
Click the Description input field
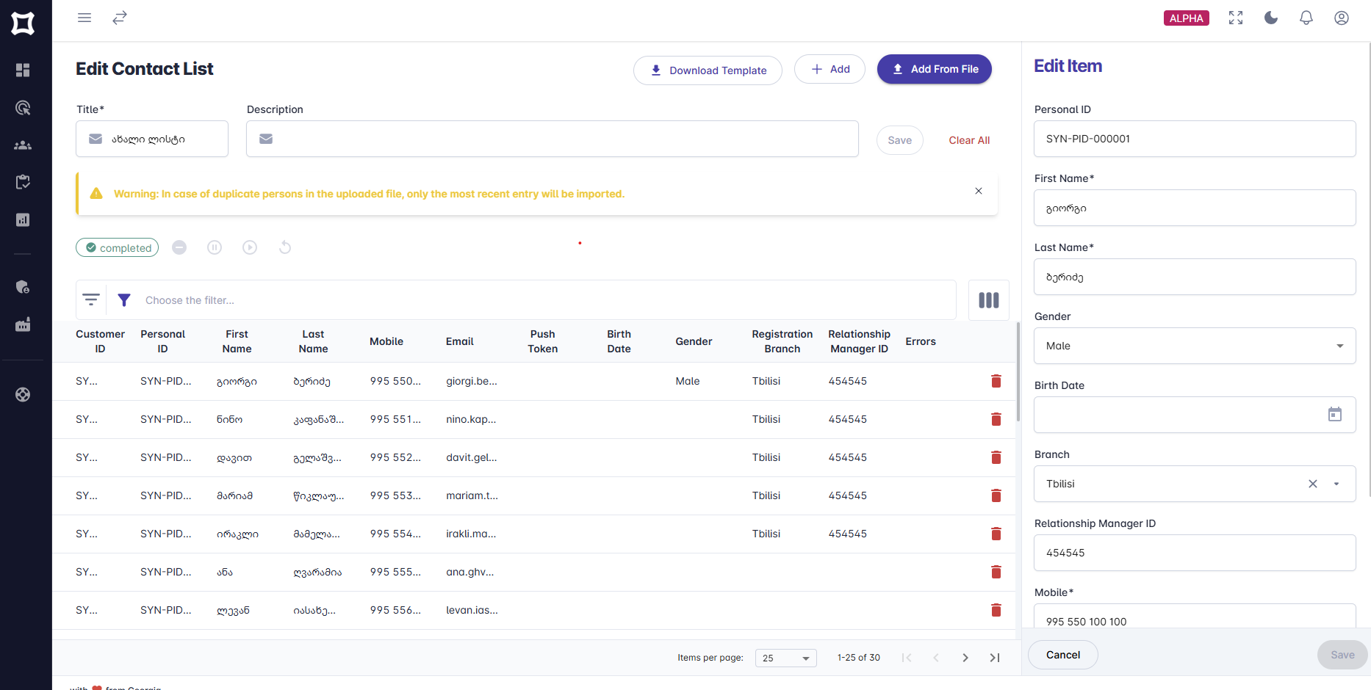pyautogui.click(x=553, y=139)
